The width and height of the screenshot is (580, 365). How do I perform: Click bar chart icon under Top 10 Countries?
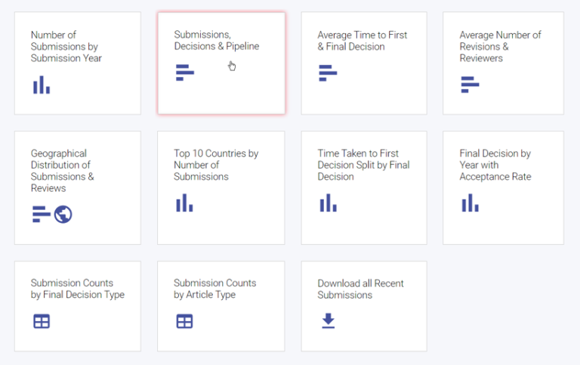pos(184,203)
